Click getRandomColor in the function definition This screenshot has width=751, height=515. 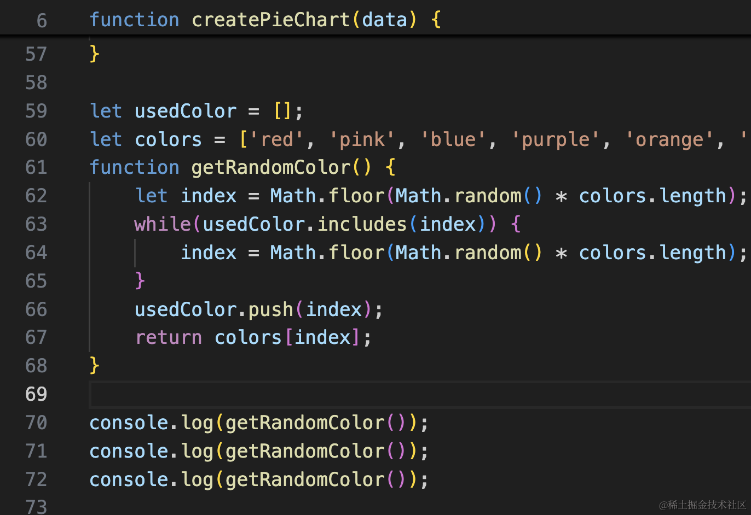point(270,167)
